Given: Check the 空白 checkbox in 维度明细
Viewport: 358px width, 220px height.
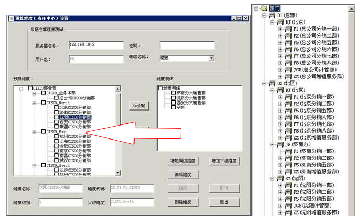Looking at the screenshot, I should 174,107.
